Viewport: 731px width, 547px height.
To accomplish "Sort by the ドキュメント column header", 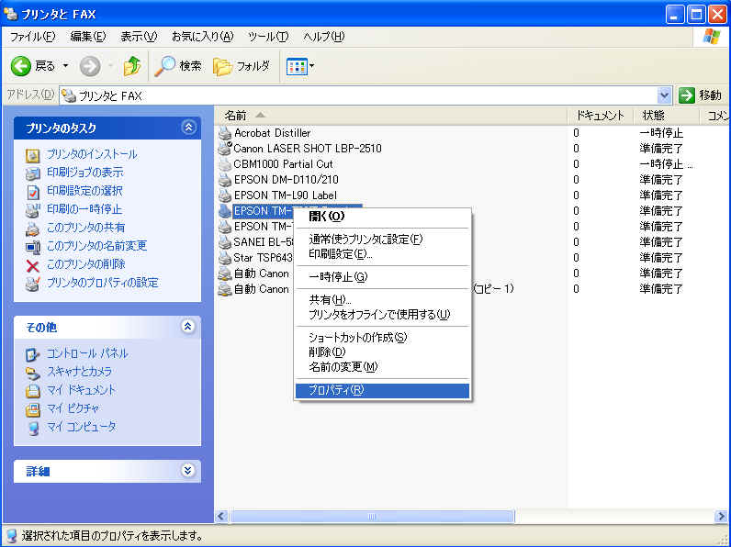I will click(x=600, y=116).
